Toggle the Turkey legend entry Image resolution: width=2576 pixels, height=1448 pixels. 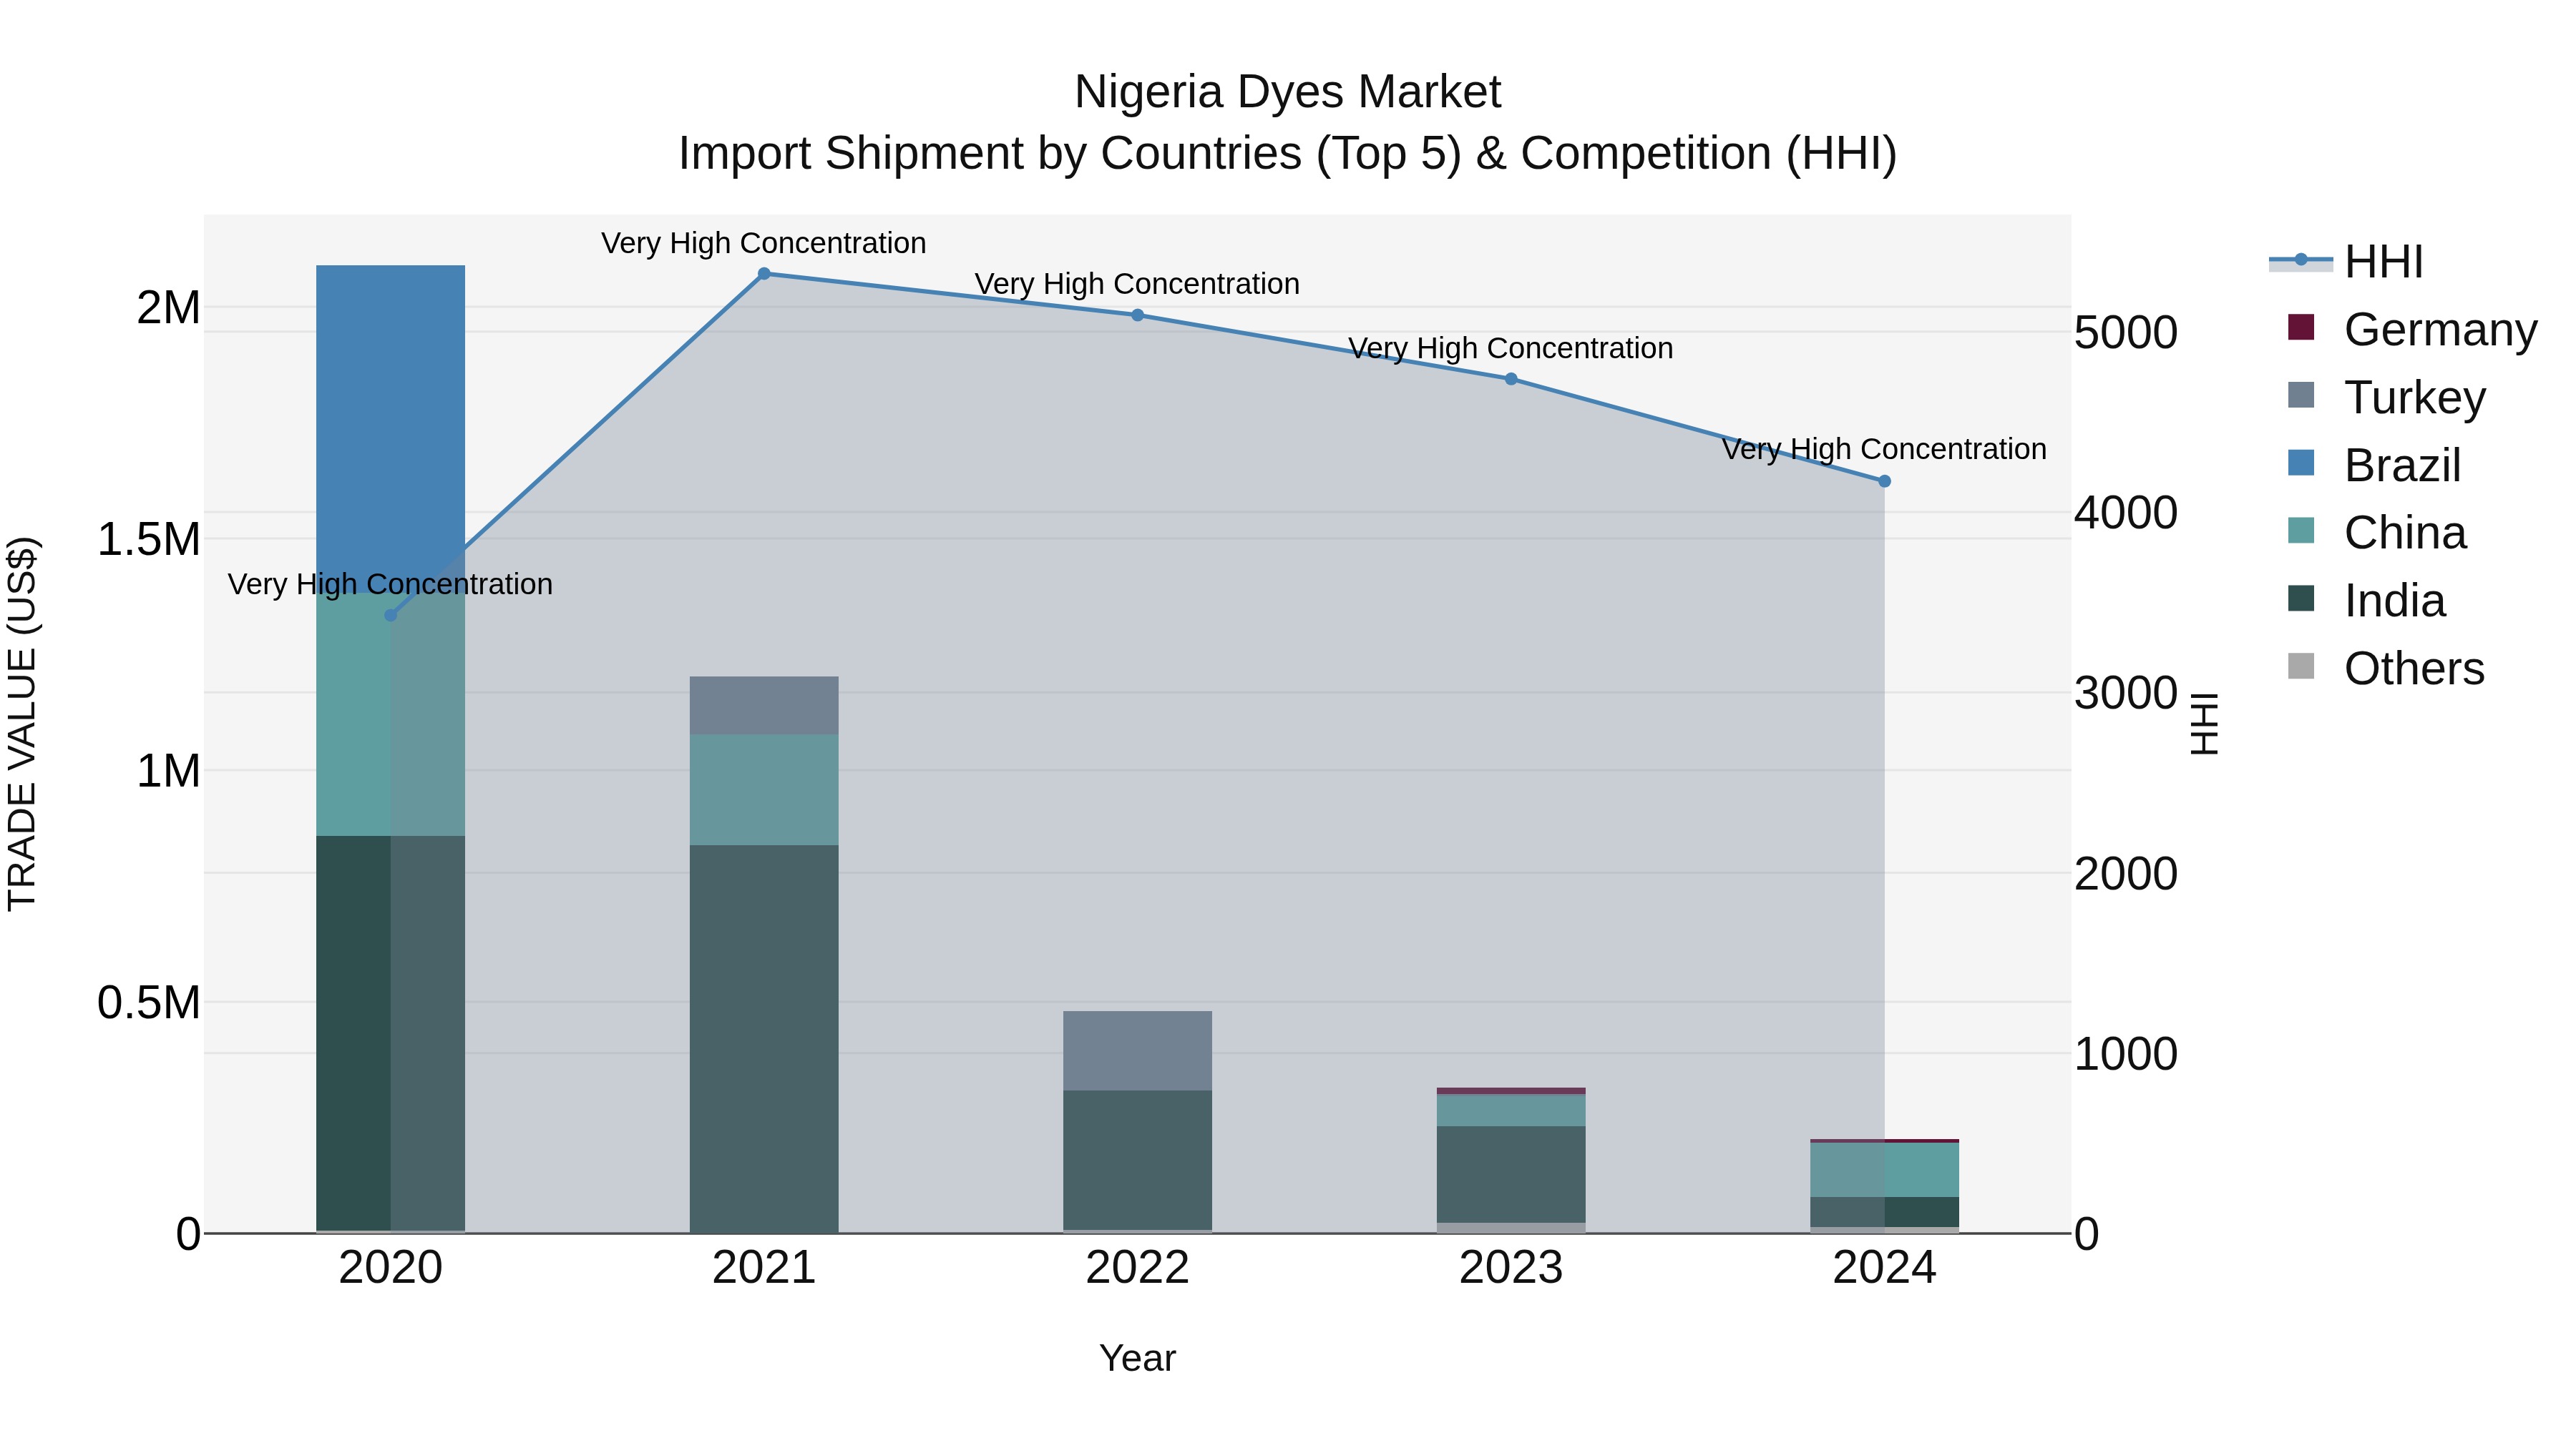(x=2386, y=397)
